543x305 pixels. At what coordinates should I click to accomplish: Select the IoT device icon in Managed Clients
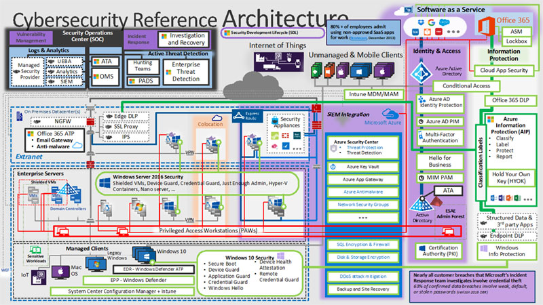(x=39, y=277)
